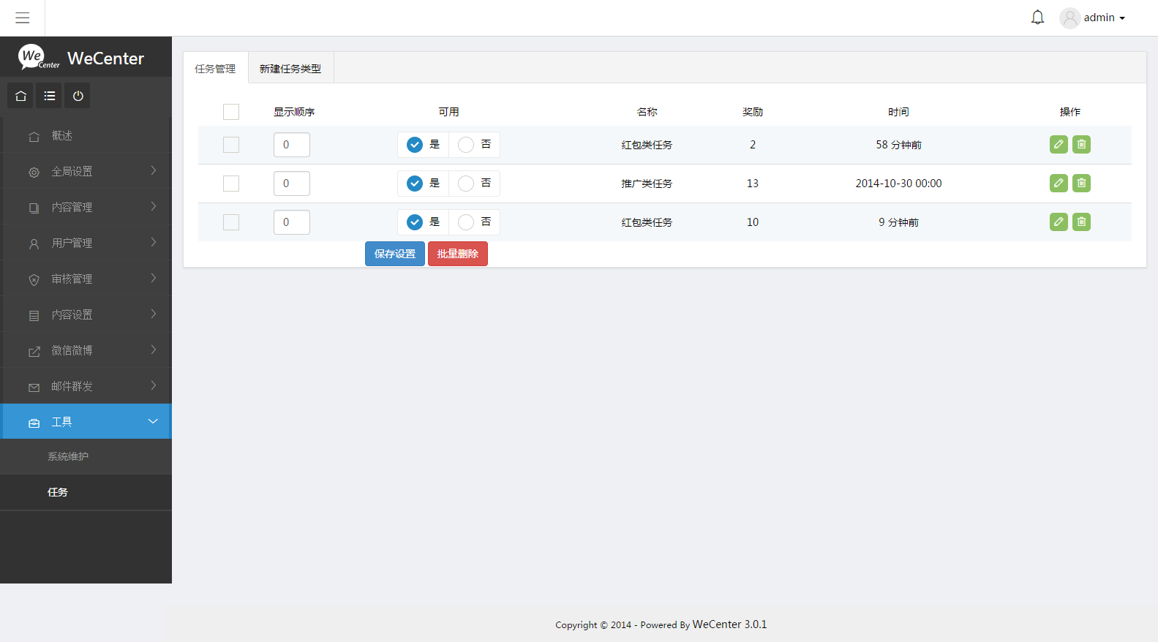Image resolution: width=1158 pixels, height=642 pixels.
Task: Delete the 推广类任务 row
Action: pyautogui.click(x=1081, y=183)
